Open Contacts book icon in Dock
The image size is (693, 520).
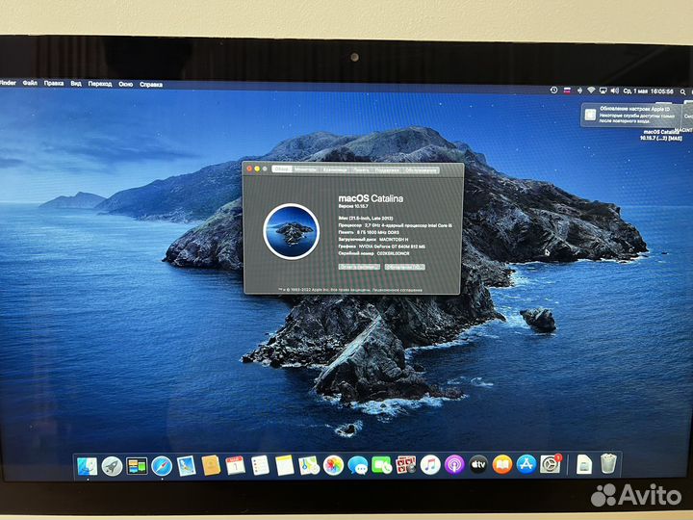211,466
